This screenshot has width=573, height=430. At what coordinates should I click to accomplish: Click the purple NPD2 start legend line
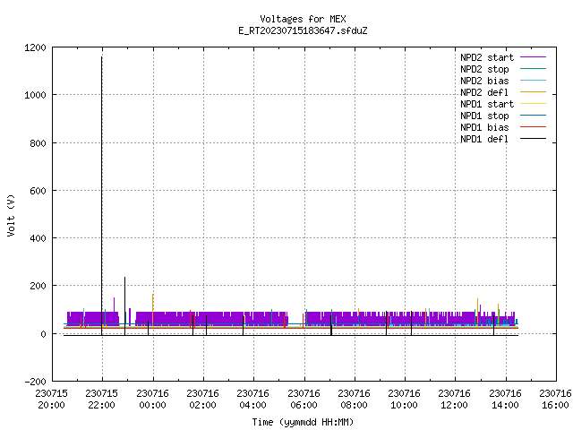coord(533,57)
